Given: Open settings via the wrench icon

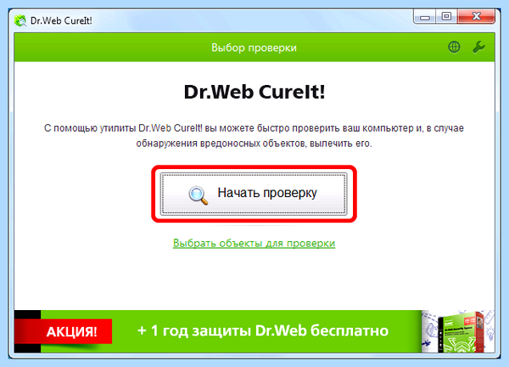Looking at the screenshot, I should (478, 47).
